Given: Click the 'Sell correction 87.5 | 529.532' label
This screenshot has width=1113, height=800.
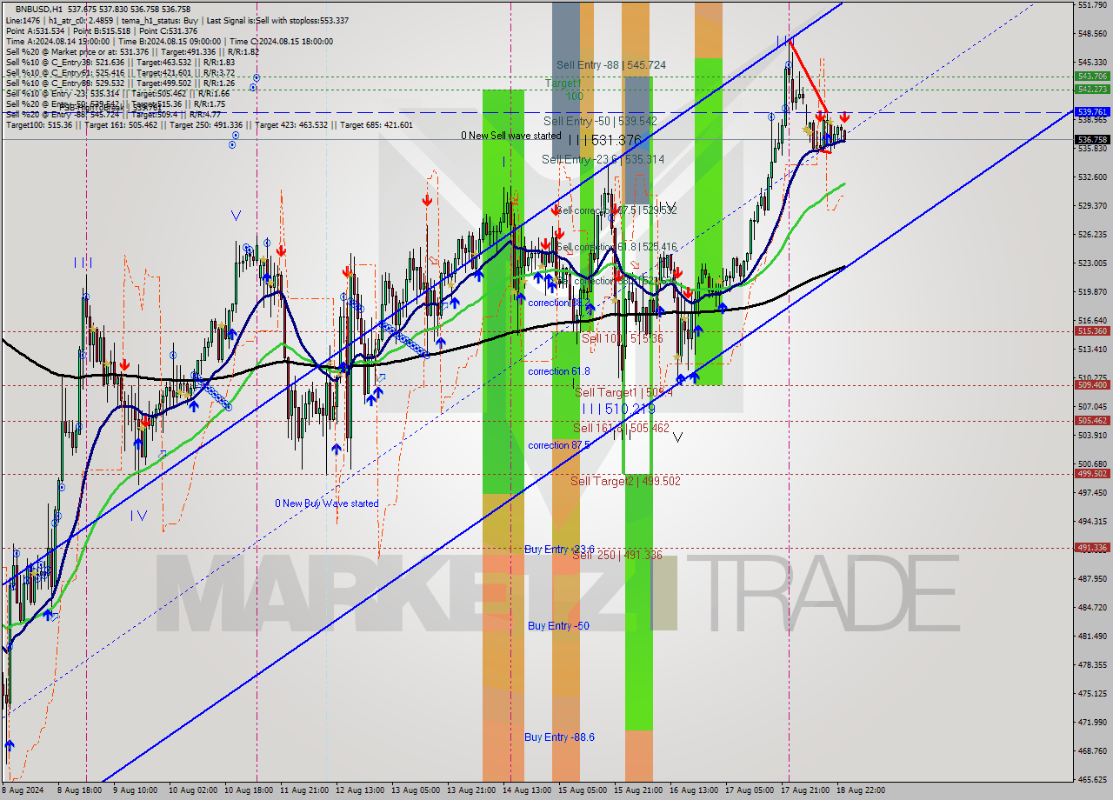Looking at the screenshot, I should pos(616,210).
